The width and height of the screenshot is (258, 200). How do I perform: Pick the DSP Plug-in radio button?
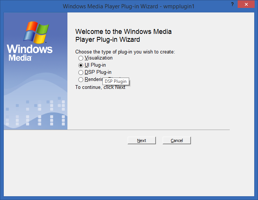pos(95,72)
